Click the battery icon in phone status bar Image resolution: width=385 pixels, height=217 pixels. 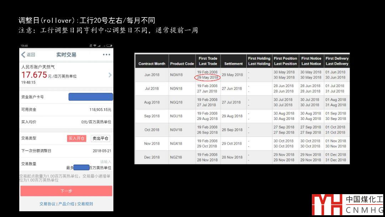point(109,46)
